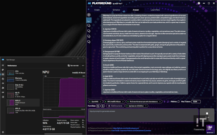This screenshot has height=135, width=217.
Task: Click the Intel Arc Graphics logo badge
Action: 210,129
